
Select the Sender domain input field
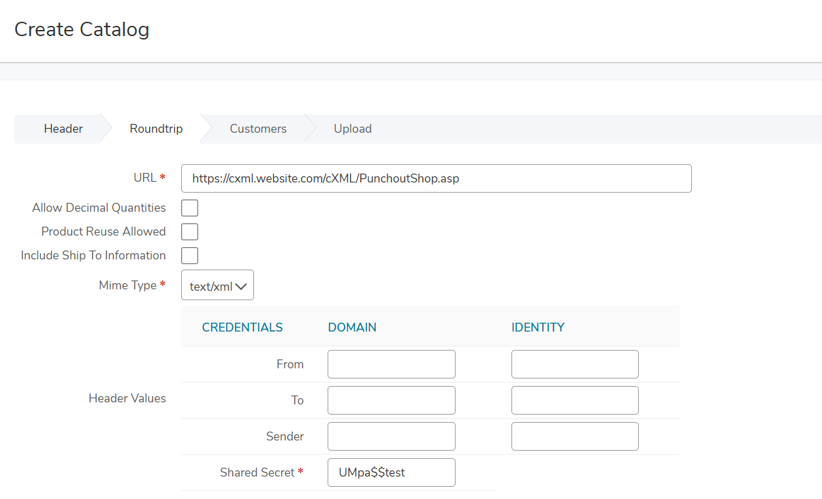coord(391,436)
